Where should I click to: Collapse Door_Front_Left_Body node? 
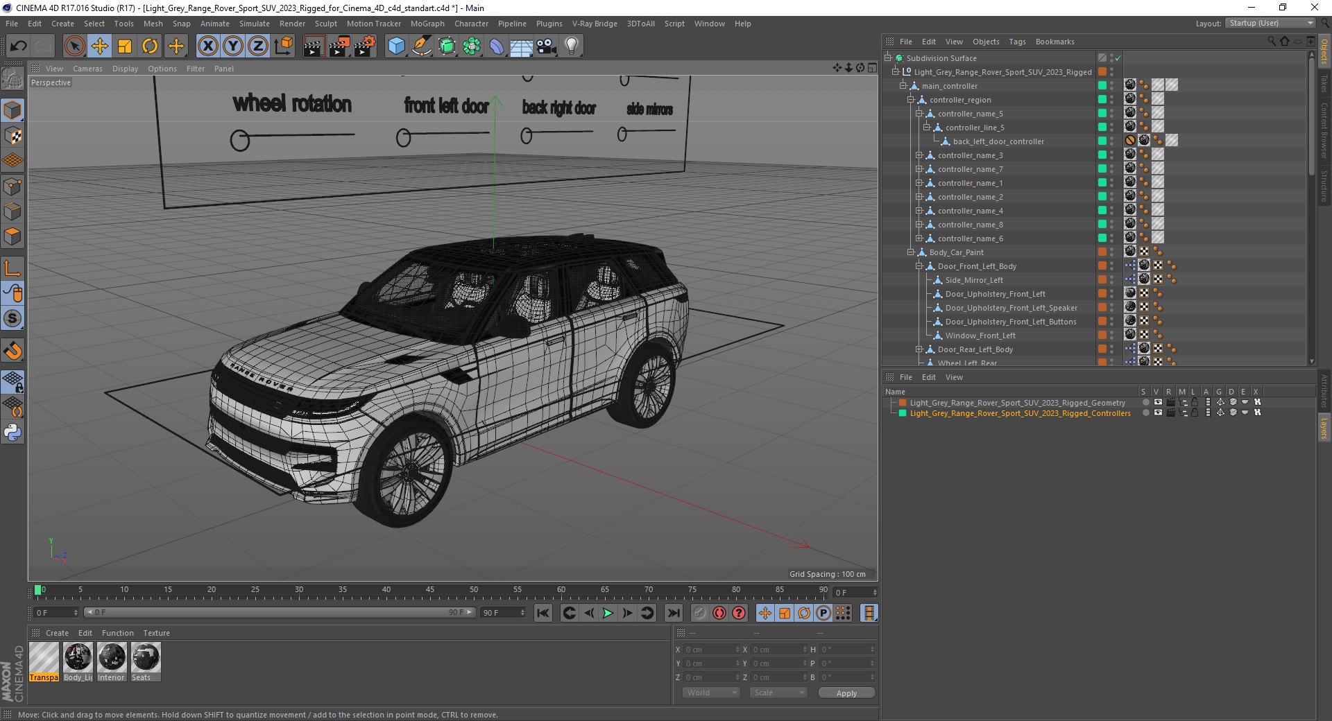point(919,266)
